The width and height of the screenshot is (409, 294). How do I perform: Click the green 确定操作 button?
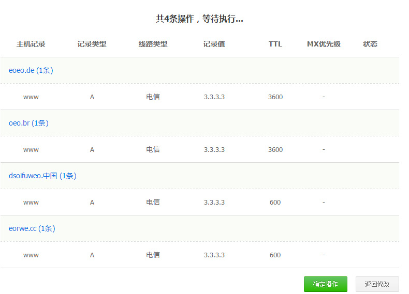tap(325, 284)
